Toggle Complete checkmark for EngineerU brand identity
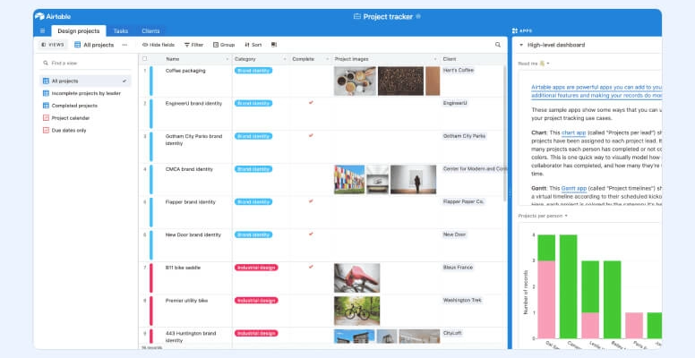This screenshot has width=695, height=358. tap(311, 103)
